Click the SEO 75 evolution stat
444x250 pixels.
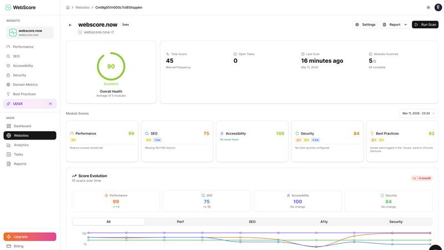pos(206,201)
